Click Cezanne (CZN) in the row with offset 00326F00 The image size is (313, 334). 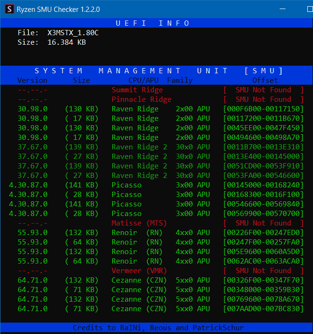pos(139,280)
